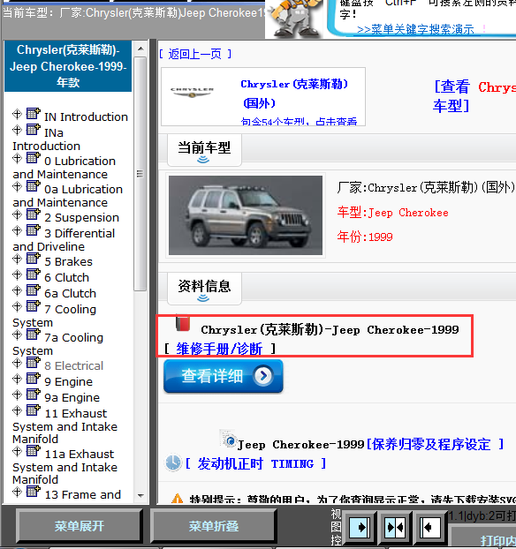Click the 11a Exhaust System book icon
Image resolution: width=516 pixels, height=549 pixels.
pyautogui.click(x=34, y=451)
